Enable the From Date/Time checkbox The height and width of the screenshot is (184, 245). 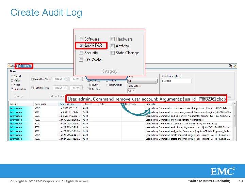32,79
